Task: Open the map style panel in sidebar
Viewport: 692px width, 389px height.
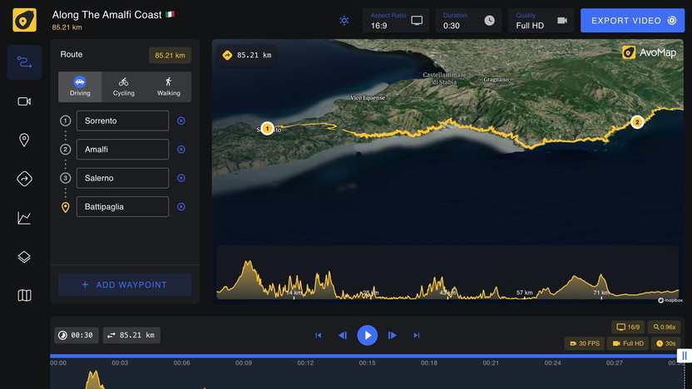Action: (24, 295)
